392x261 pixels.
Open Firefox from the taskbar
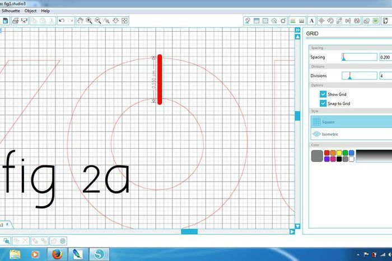click(56, 254)
